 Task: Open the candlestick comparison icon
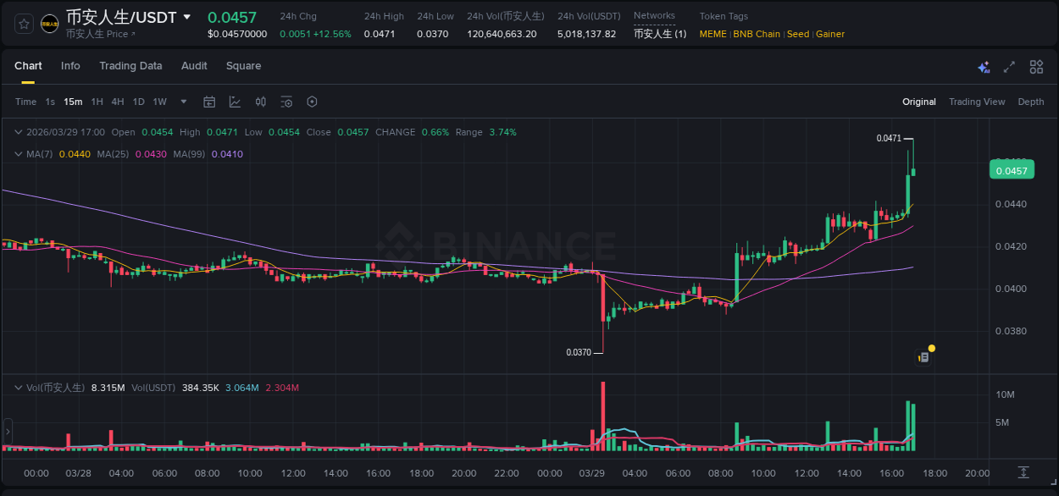click(x=260, y=102)
